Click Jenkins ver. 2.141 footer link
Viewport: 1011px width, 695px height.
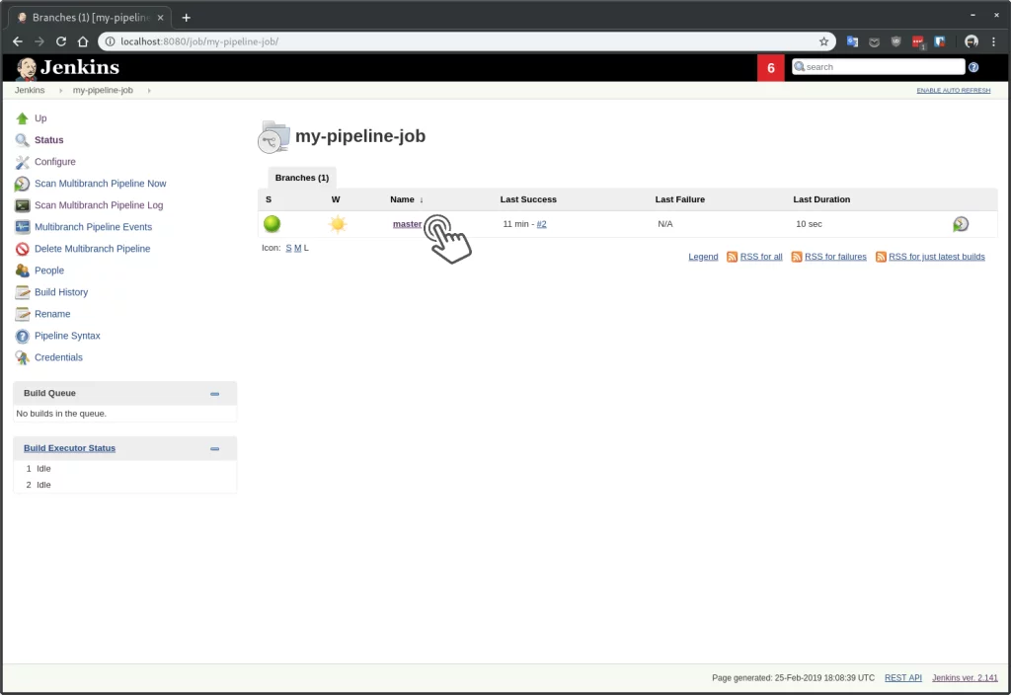pos(965,677)
